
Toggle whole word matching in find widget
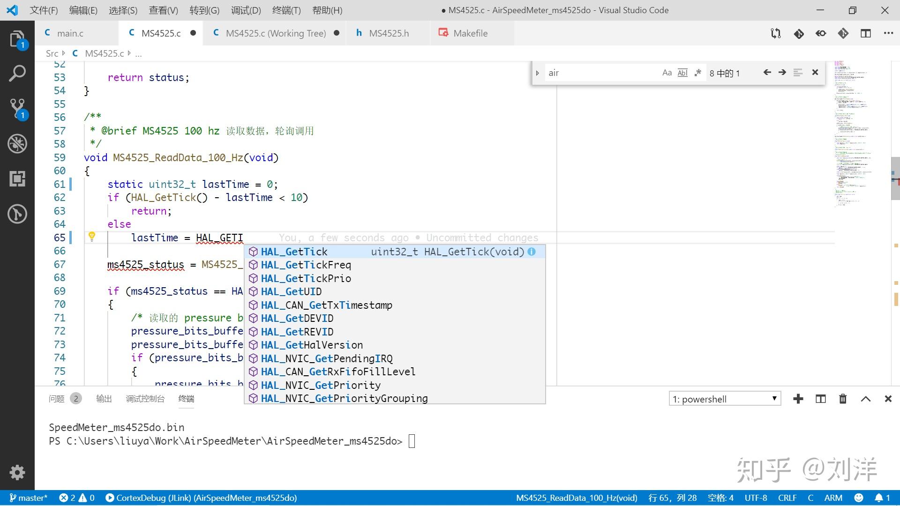(x=682, y=72)
